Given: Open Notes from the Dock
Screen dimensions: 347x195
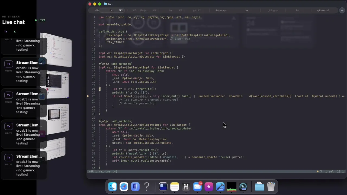Looking at the screenshot, I should (x=175, y=187).
